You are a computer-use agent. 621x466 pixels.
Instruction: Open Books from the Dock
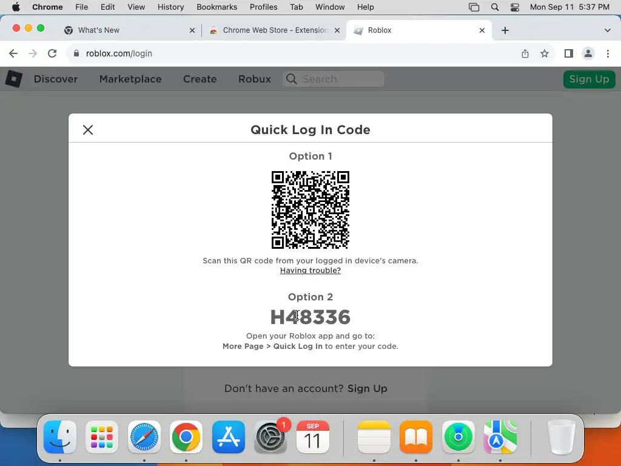click(x=416, y=437)
